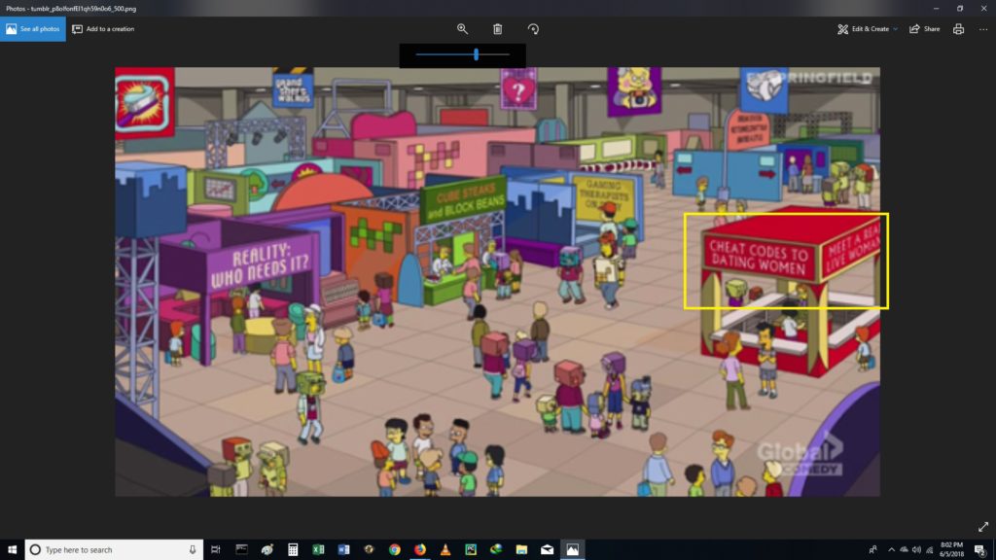The width and height of the screenshot is (996, 560).
Task: Open Mail app from taskbar
Action: (x=547, y=550)
